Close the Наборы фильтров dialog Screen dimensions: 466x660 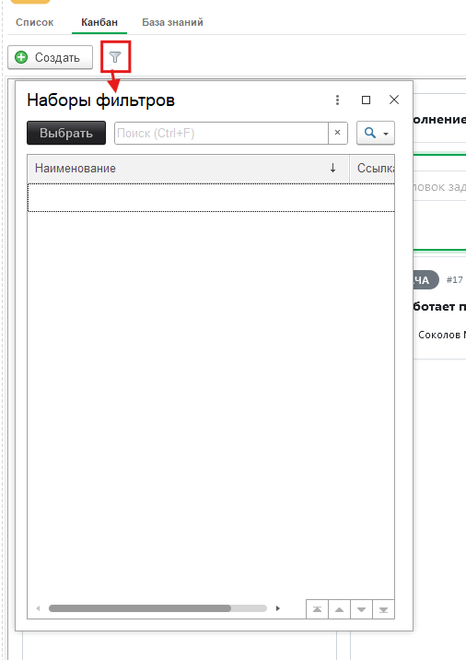[394, 100]
